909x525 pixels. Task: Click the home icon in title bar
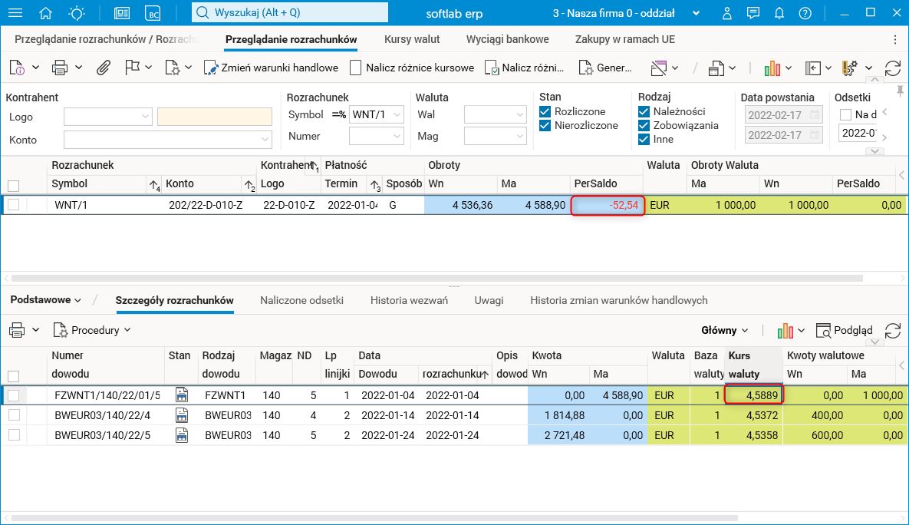point(46,13)
